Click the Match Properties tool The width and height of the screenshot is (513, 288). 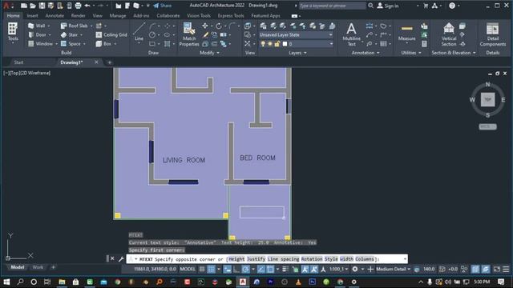[x=189, y=34]
